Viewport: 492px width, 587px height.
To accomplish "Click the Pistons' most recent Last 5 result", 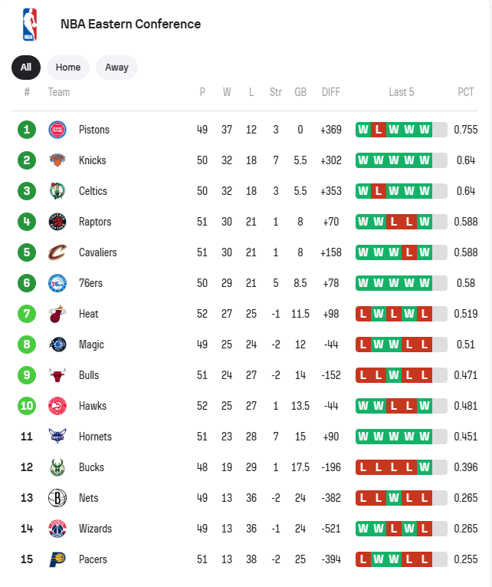I will click(425, 130).
